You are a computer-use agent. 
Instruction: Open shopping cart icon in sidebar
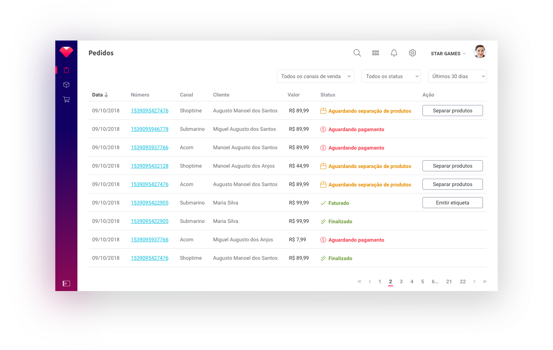click(66, 99)
